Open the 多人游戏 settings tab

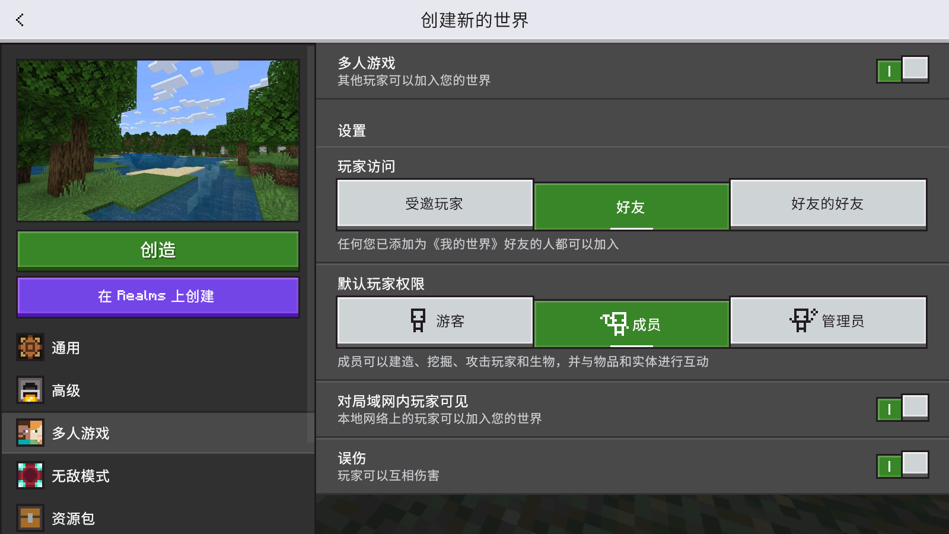[158, 433]
